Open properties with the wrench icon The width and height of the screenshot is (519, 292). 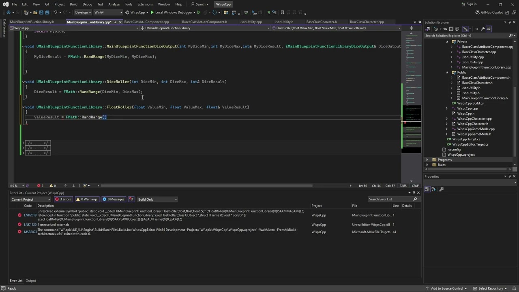tap(483, 29)
